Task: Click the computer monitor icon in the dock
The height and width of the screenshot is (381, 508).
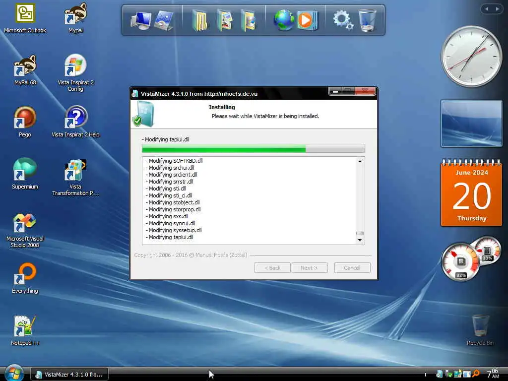Action: click(141, 20)
